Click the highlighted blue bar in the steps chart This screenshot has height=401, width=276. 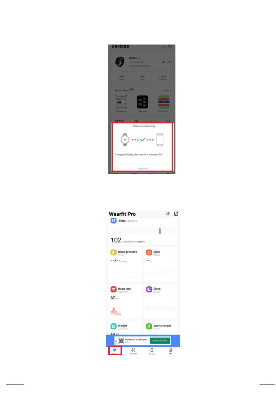pyautogui.click(x=160, y=231)
